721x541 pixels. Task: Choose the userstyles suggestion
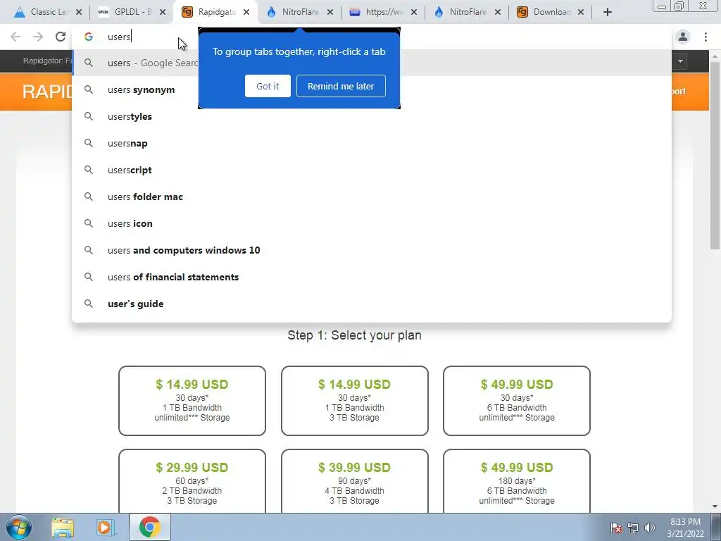[372, 116]
